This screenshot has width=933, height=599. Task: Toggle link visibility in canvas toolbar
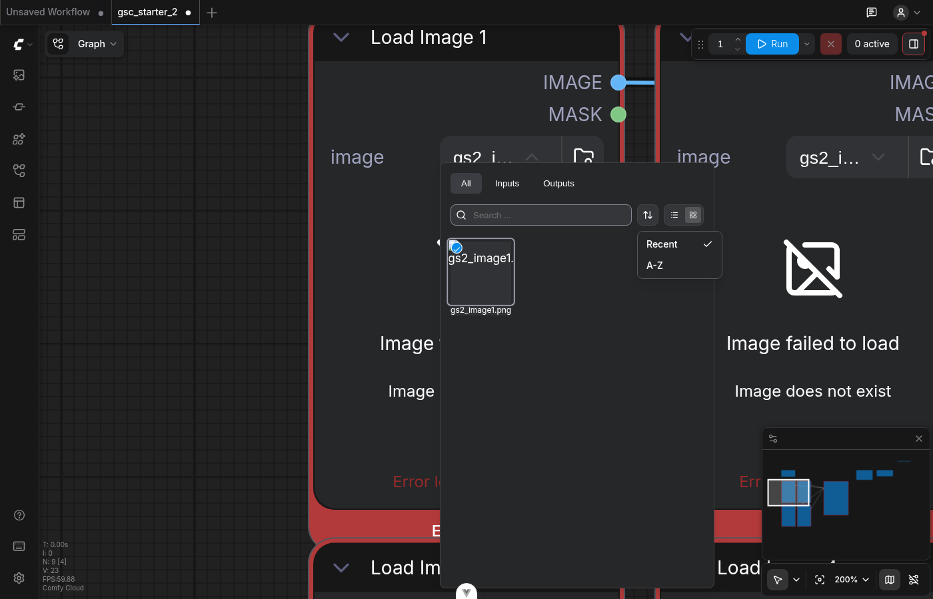pos(914,580)
